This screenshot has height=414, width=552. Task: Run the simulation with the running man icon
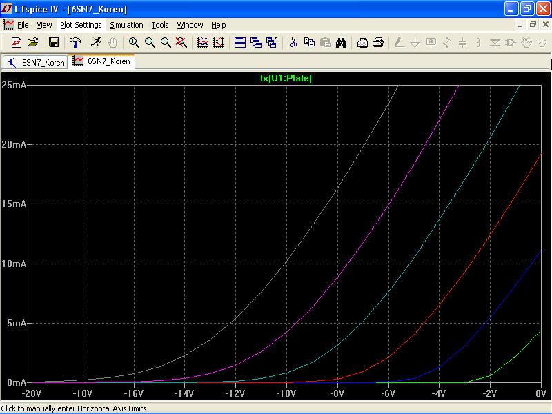point(96,43)
